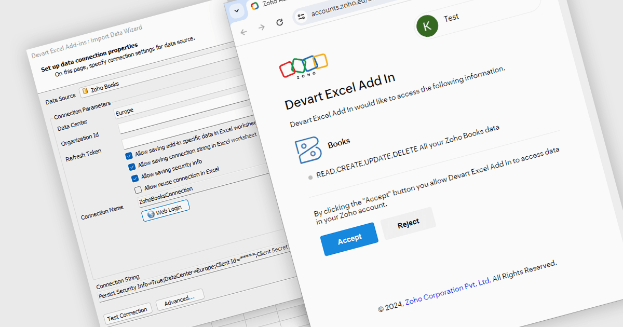Click the Zoho logo

[304, 66]
